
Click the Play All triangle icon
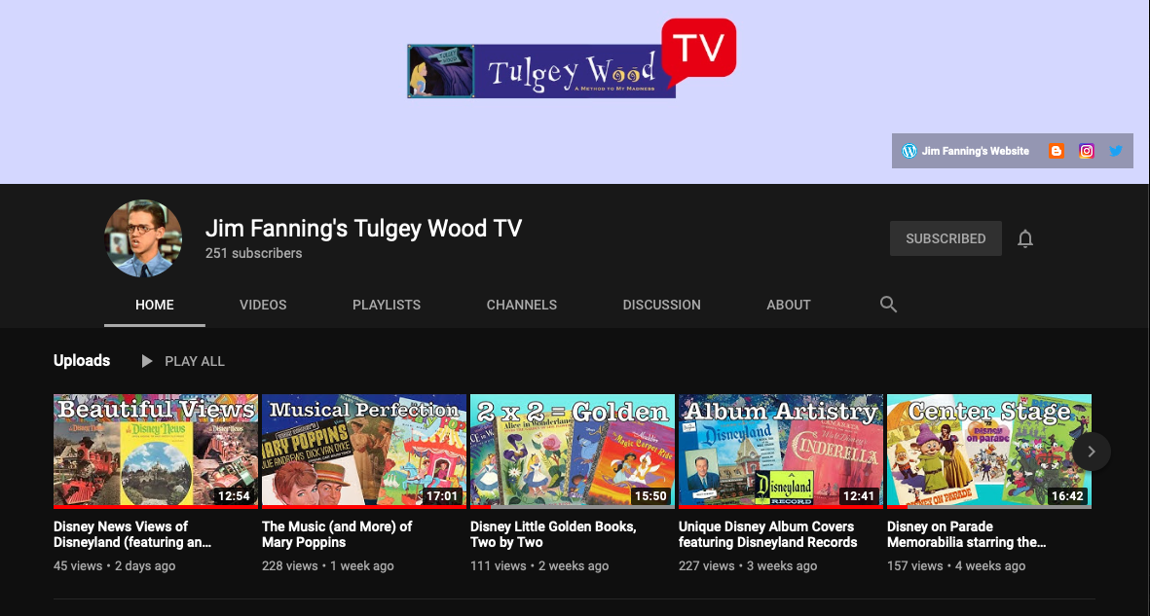coord(147,361)
